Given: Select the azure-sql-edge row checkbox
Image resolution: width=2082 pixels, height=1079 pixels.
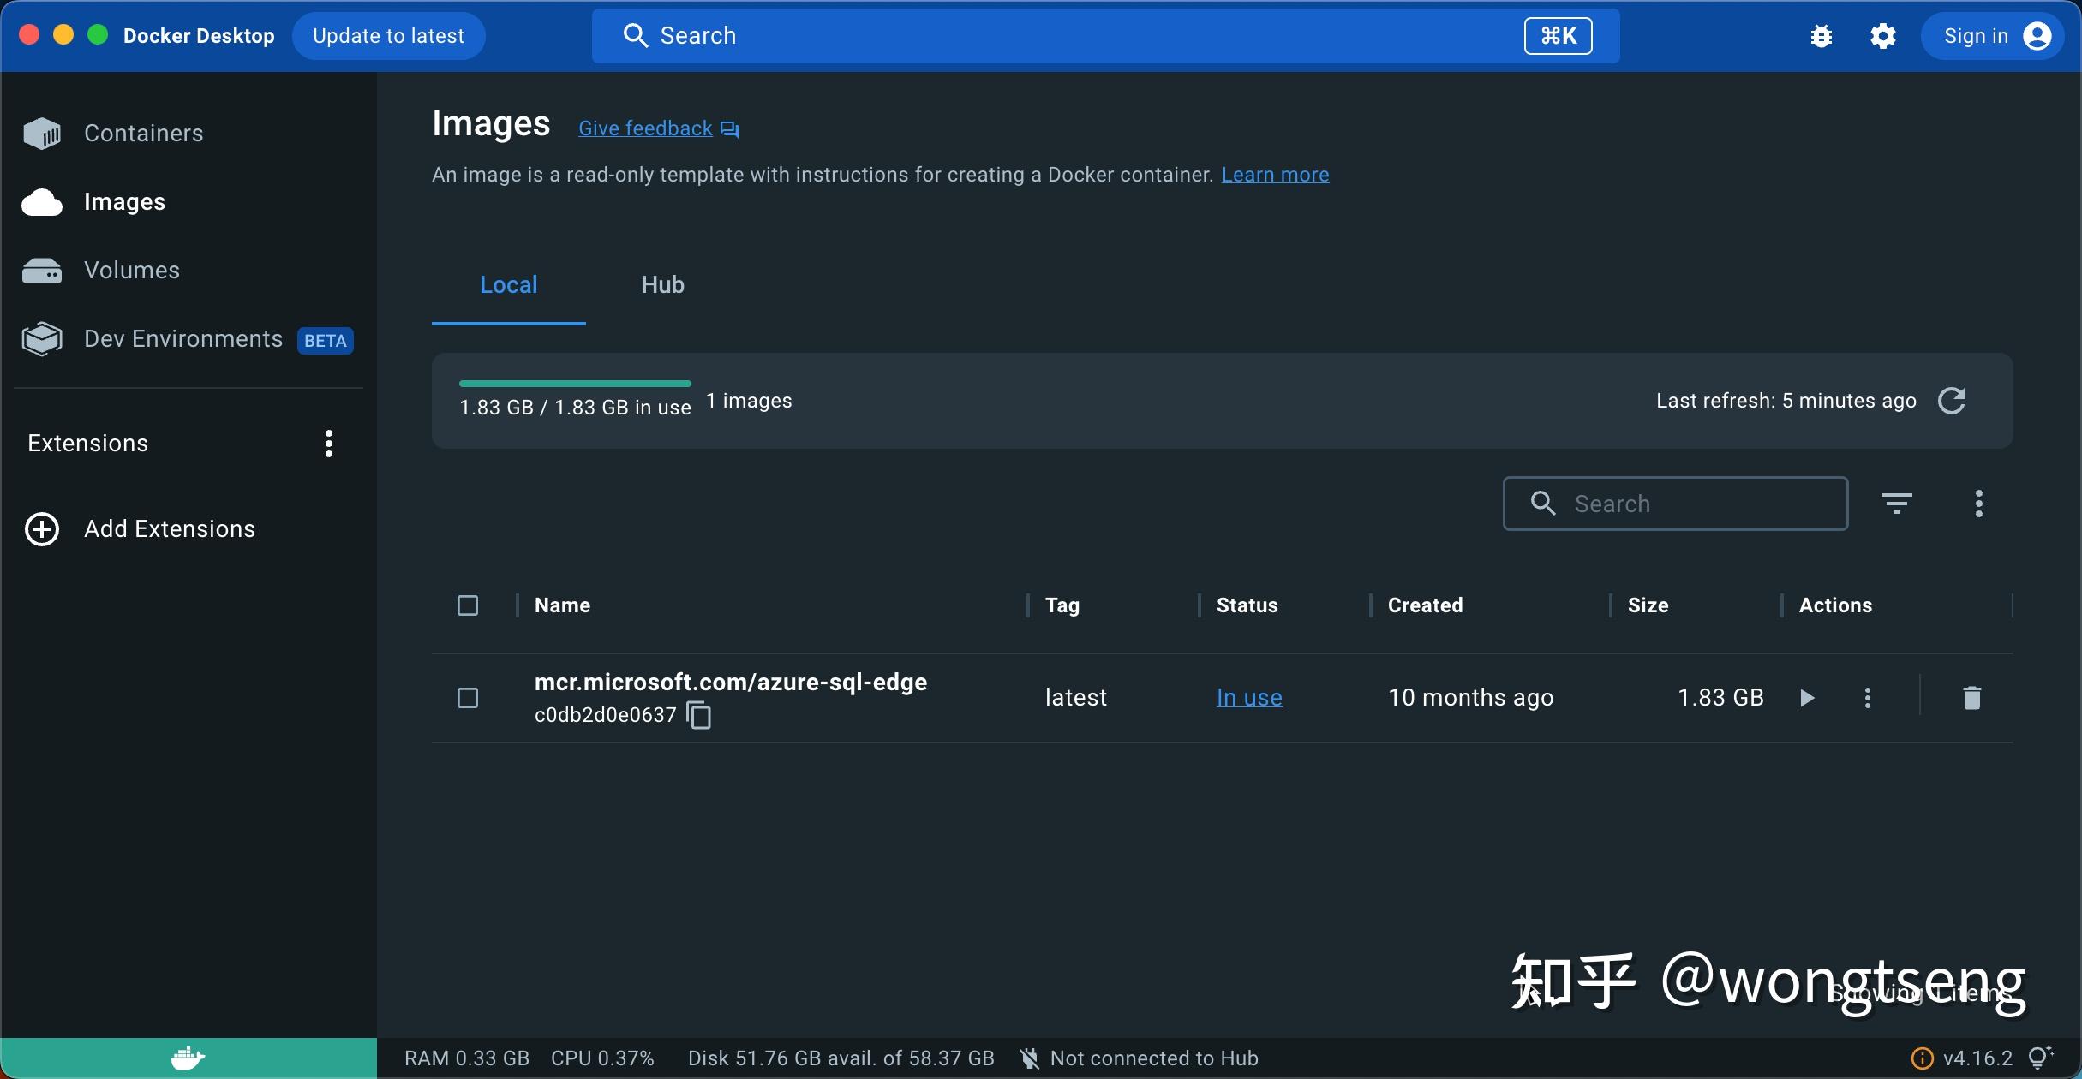Looking at the screenshot, I should tap(468, 698).
